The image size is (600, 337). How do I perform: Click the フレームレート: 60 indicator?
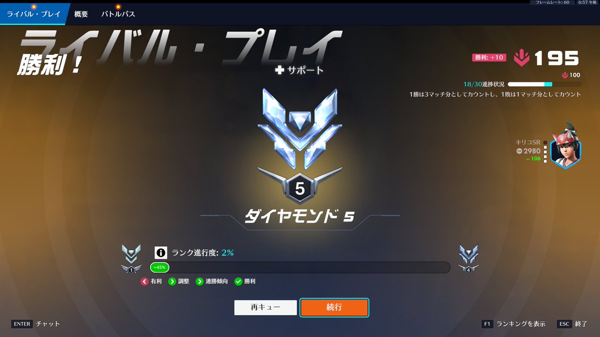(x=552, y=2)
